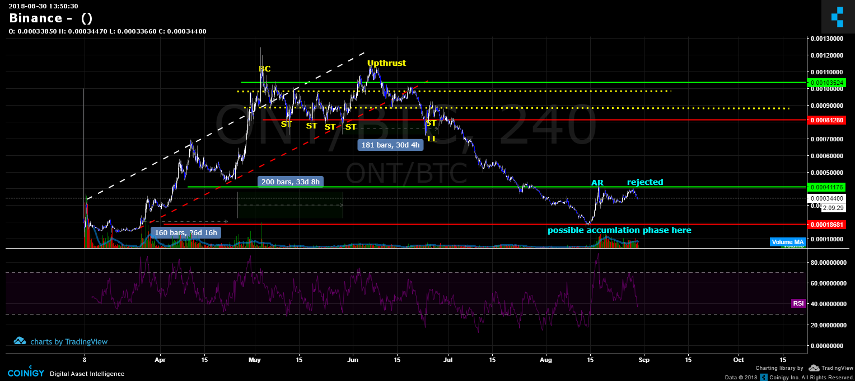Image resolution: width=855 pixels, height=381 pixels.
Task: Click the 0.00130000 price axis value
Action: pyautogui.click(x=828, y=39)
